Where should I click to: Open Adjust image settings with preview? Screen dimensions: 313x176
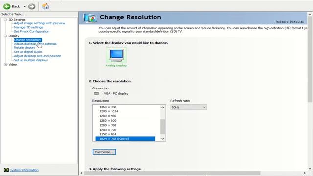[39, 23]
